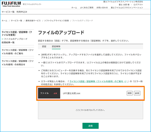This screenshot has height=132, width=151.
Task: Open サービス一覧 in the menu bar
Action: coord(8,12)
